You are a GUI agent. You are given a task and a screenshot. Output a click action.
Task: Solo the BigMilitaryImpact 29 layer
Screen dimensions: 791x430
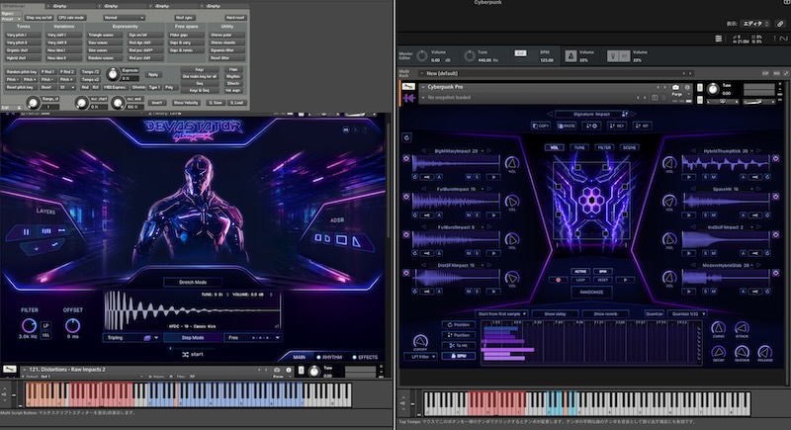[x=477, y=177]
